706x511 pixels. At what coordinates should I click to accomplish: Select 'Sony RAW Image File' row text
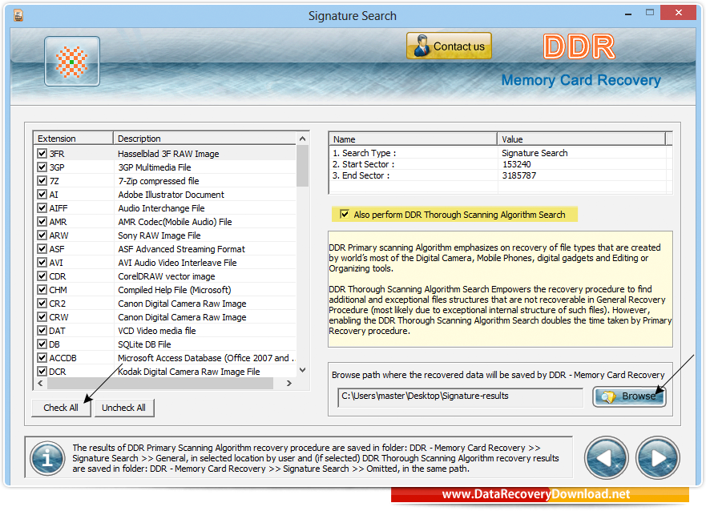[x=159, y=235]
